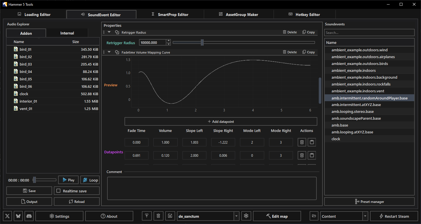Viewport: 421px width, 224px height.
Task: Click the drag handle dots of Fadetime Volume Mapping Curve
Action: (x=104, y=52)
